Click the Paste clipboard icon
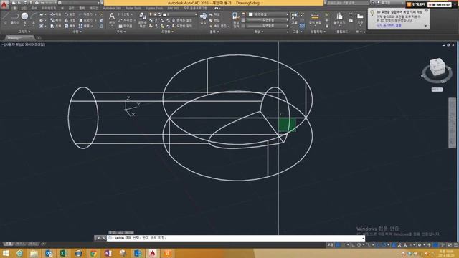This screenshot has width=459, height=258. click(x=339, y=16)
